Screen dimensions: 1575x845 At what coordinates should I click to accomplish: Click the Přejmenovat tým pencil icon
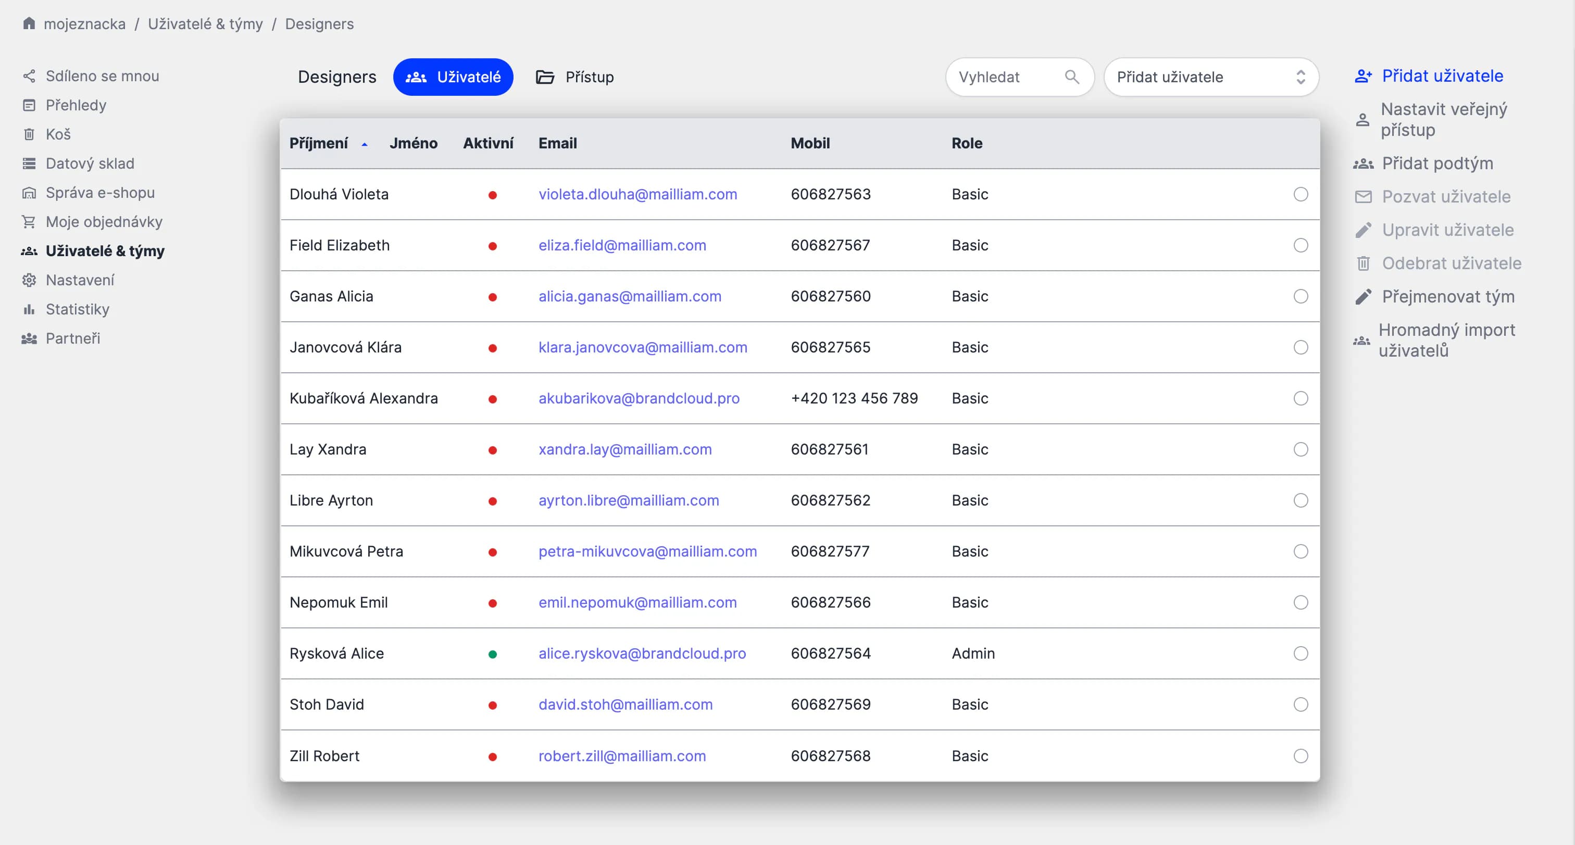click(1363, 297)
